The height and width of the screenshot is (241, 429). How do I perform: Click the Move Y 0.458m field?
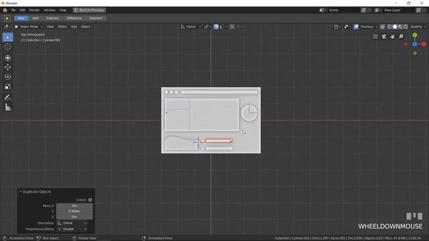pyautogui.click(x=74, y=212)
